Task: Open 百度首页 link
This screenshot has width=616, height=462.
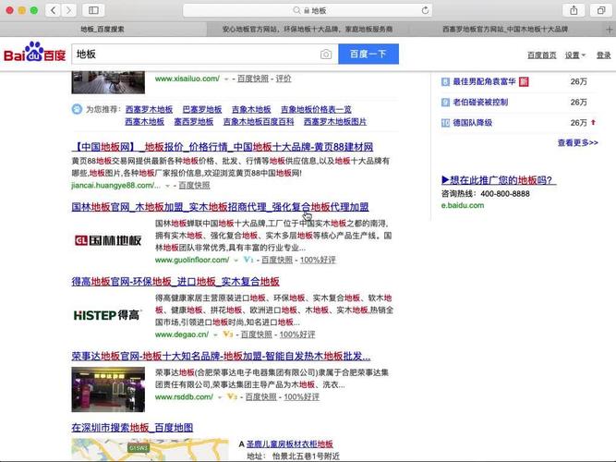Action: tap(542, 55)
